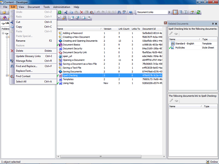Choose Select All from the Edit menu
Image resolution: width=219 pixels, height=164 pixels.
pos(33,81)
